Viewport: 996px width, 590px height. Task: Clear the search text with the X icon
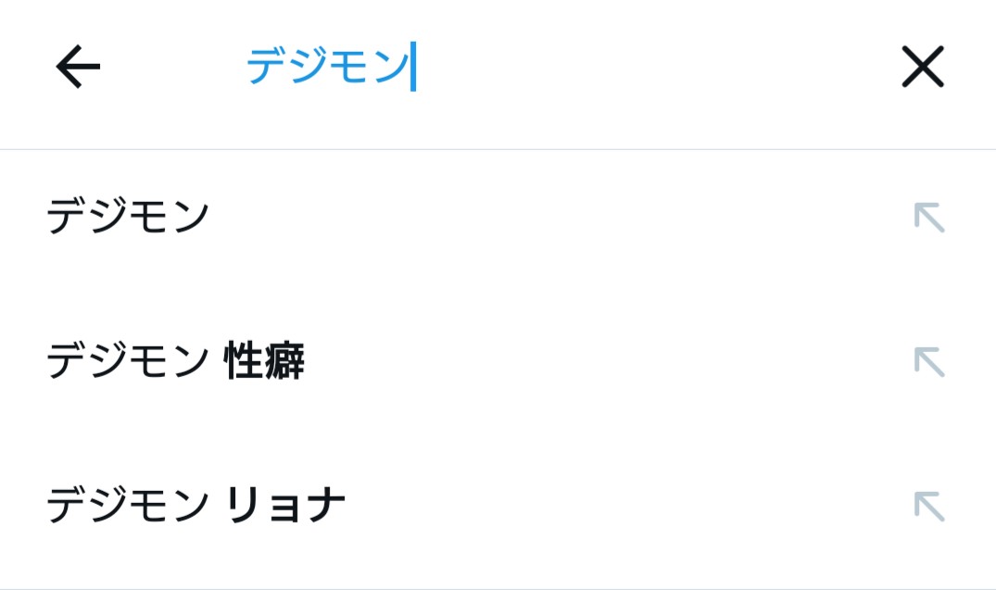tap(922, 68)
